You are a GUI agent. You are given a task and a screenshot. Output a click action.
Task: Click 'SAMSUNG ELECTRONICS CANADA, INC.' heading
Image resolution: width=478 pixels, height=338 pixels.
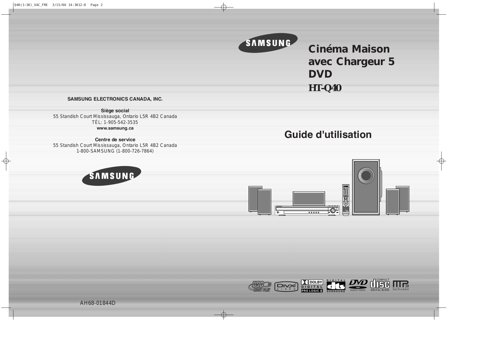pos(115,99)
